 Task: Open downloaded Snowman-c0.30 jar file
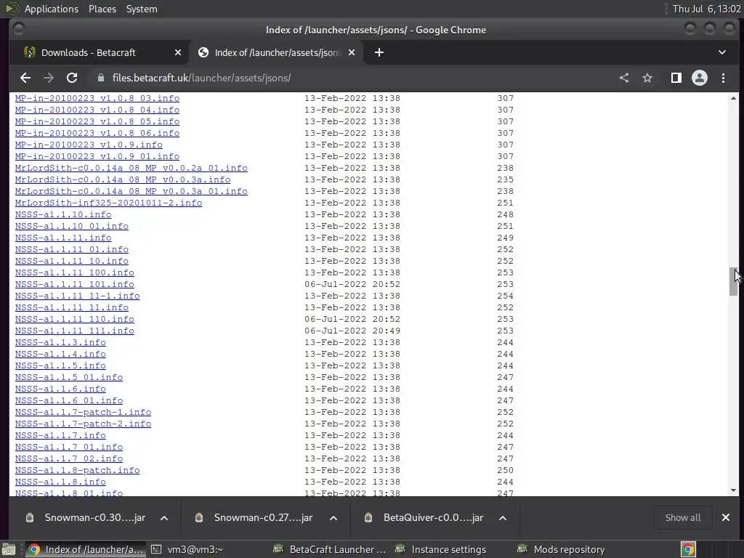click(x=95, y=517)
